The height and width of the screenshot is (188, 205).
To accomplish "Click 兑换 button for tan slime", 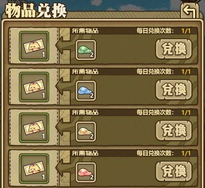I will (174, 130).
